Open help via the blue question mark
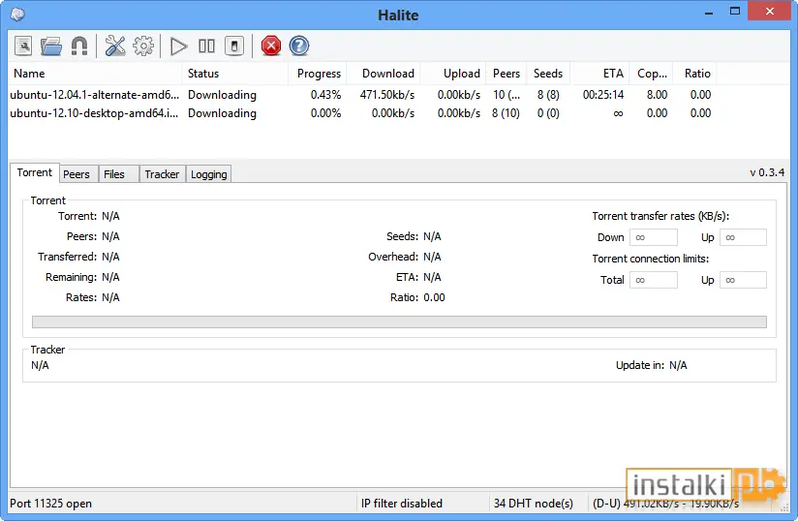This screenshot has height=521, width=798. pyautogui.click(x=298, y=46)
